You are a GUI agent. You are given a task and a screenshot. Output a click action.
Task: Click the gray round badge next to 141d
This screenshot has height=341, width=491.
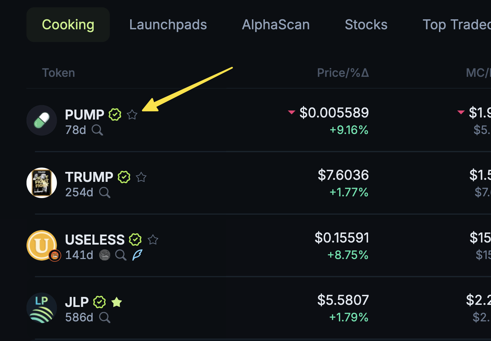(x=105, y=255)
